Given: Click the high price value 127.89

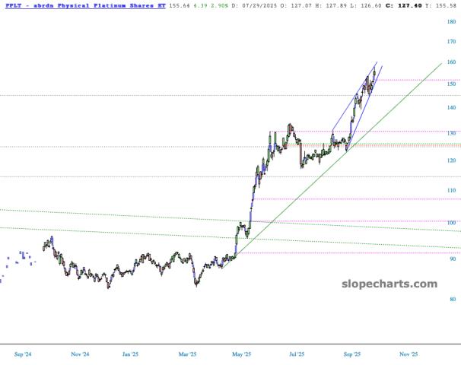Looking at the screenshot, I should point(336,5).
